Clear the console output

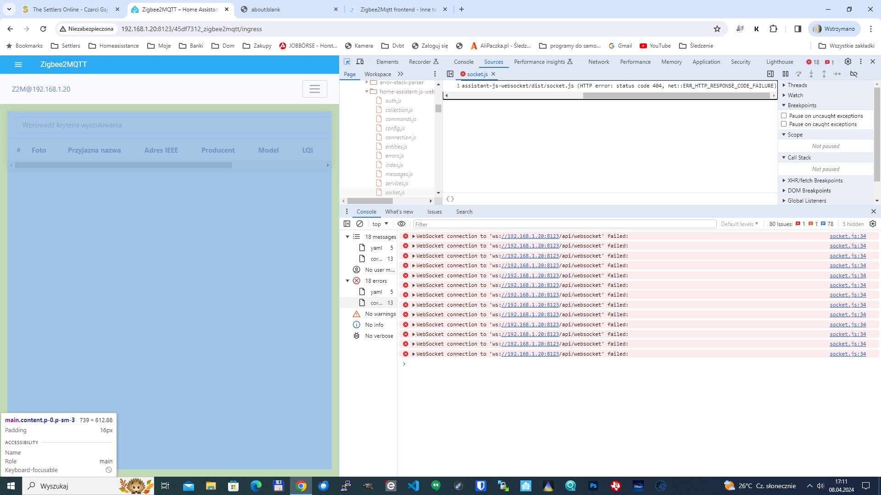point(360,224)
